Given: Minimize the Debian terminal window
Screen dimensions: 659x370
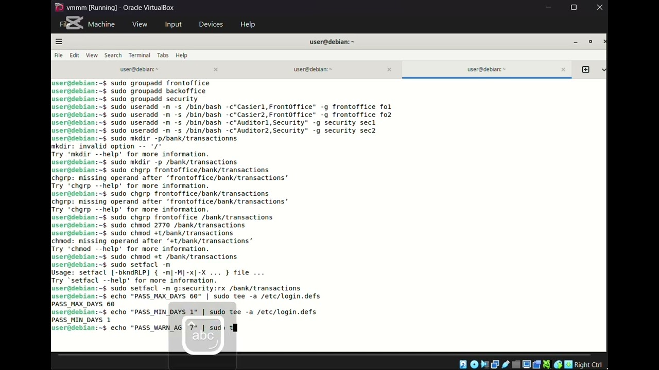Looking at the screenshot, I should coord(576,42).
